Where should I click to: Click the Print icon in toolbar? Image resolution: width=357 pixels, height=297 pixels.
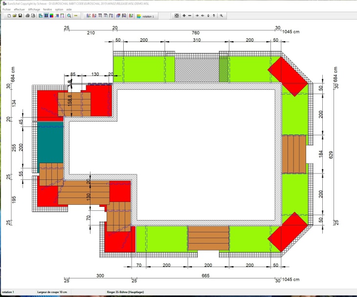[x=26, y=16]
